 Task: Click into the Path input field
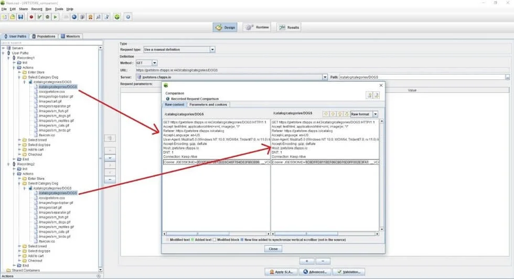pos(422,77)
